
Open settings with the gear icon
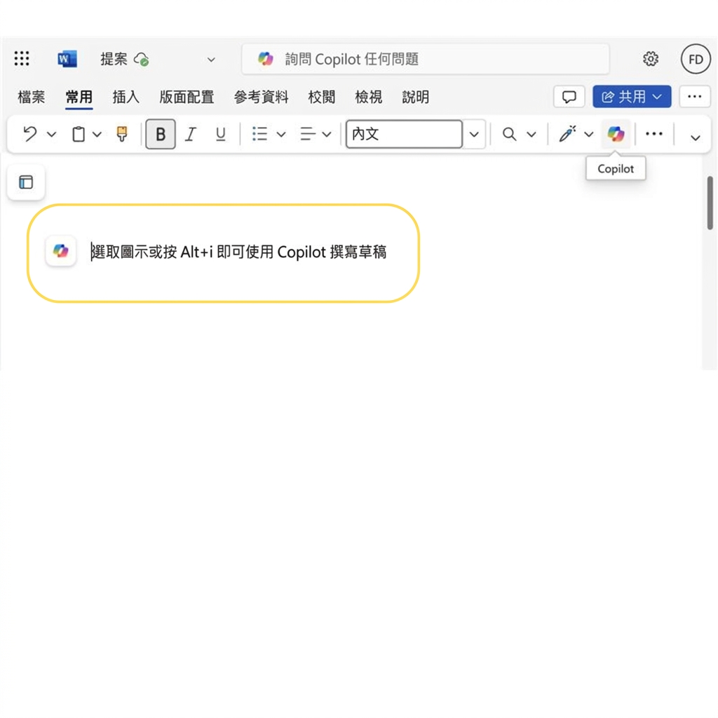pos(650,59)
